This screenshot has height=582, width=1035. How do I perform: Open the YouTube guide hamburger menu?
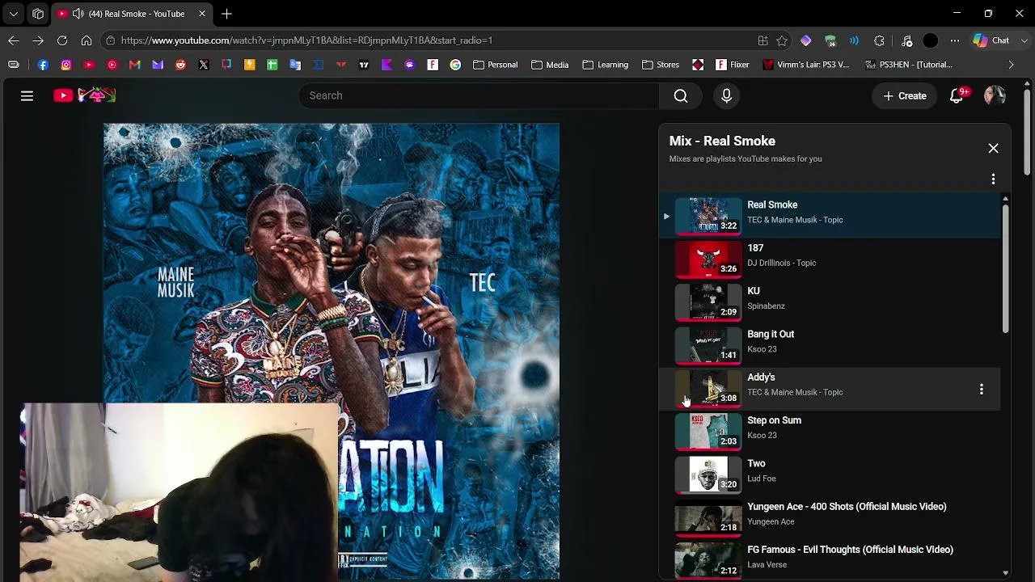click(x=27, y=95)
